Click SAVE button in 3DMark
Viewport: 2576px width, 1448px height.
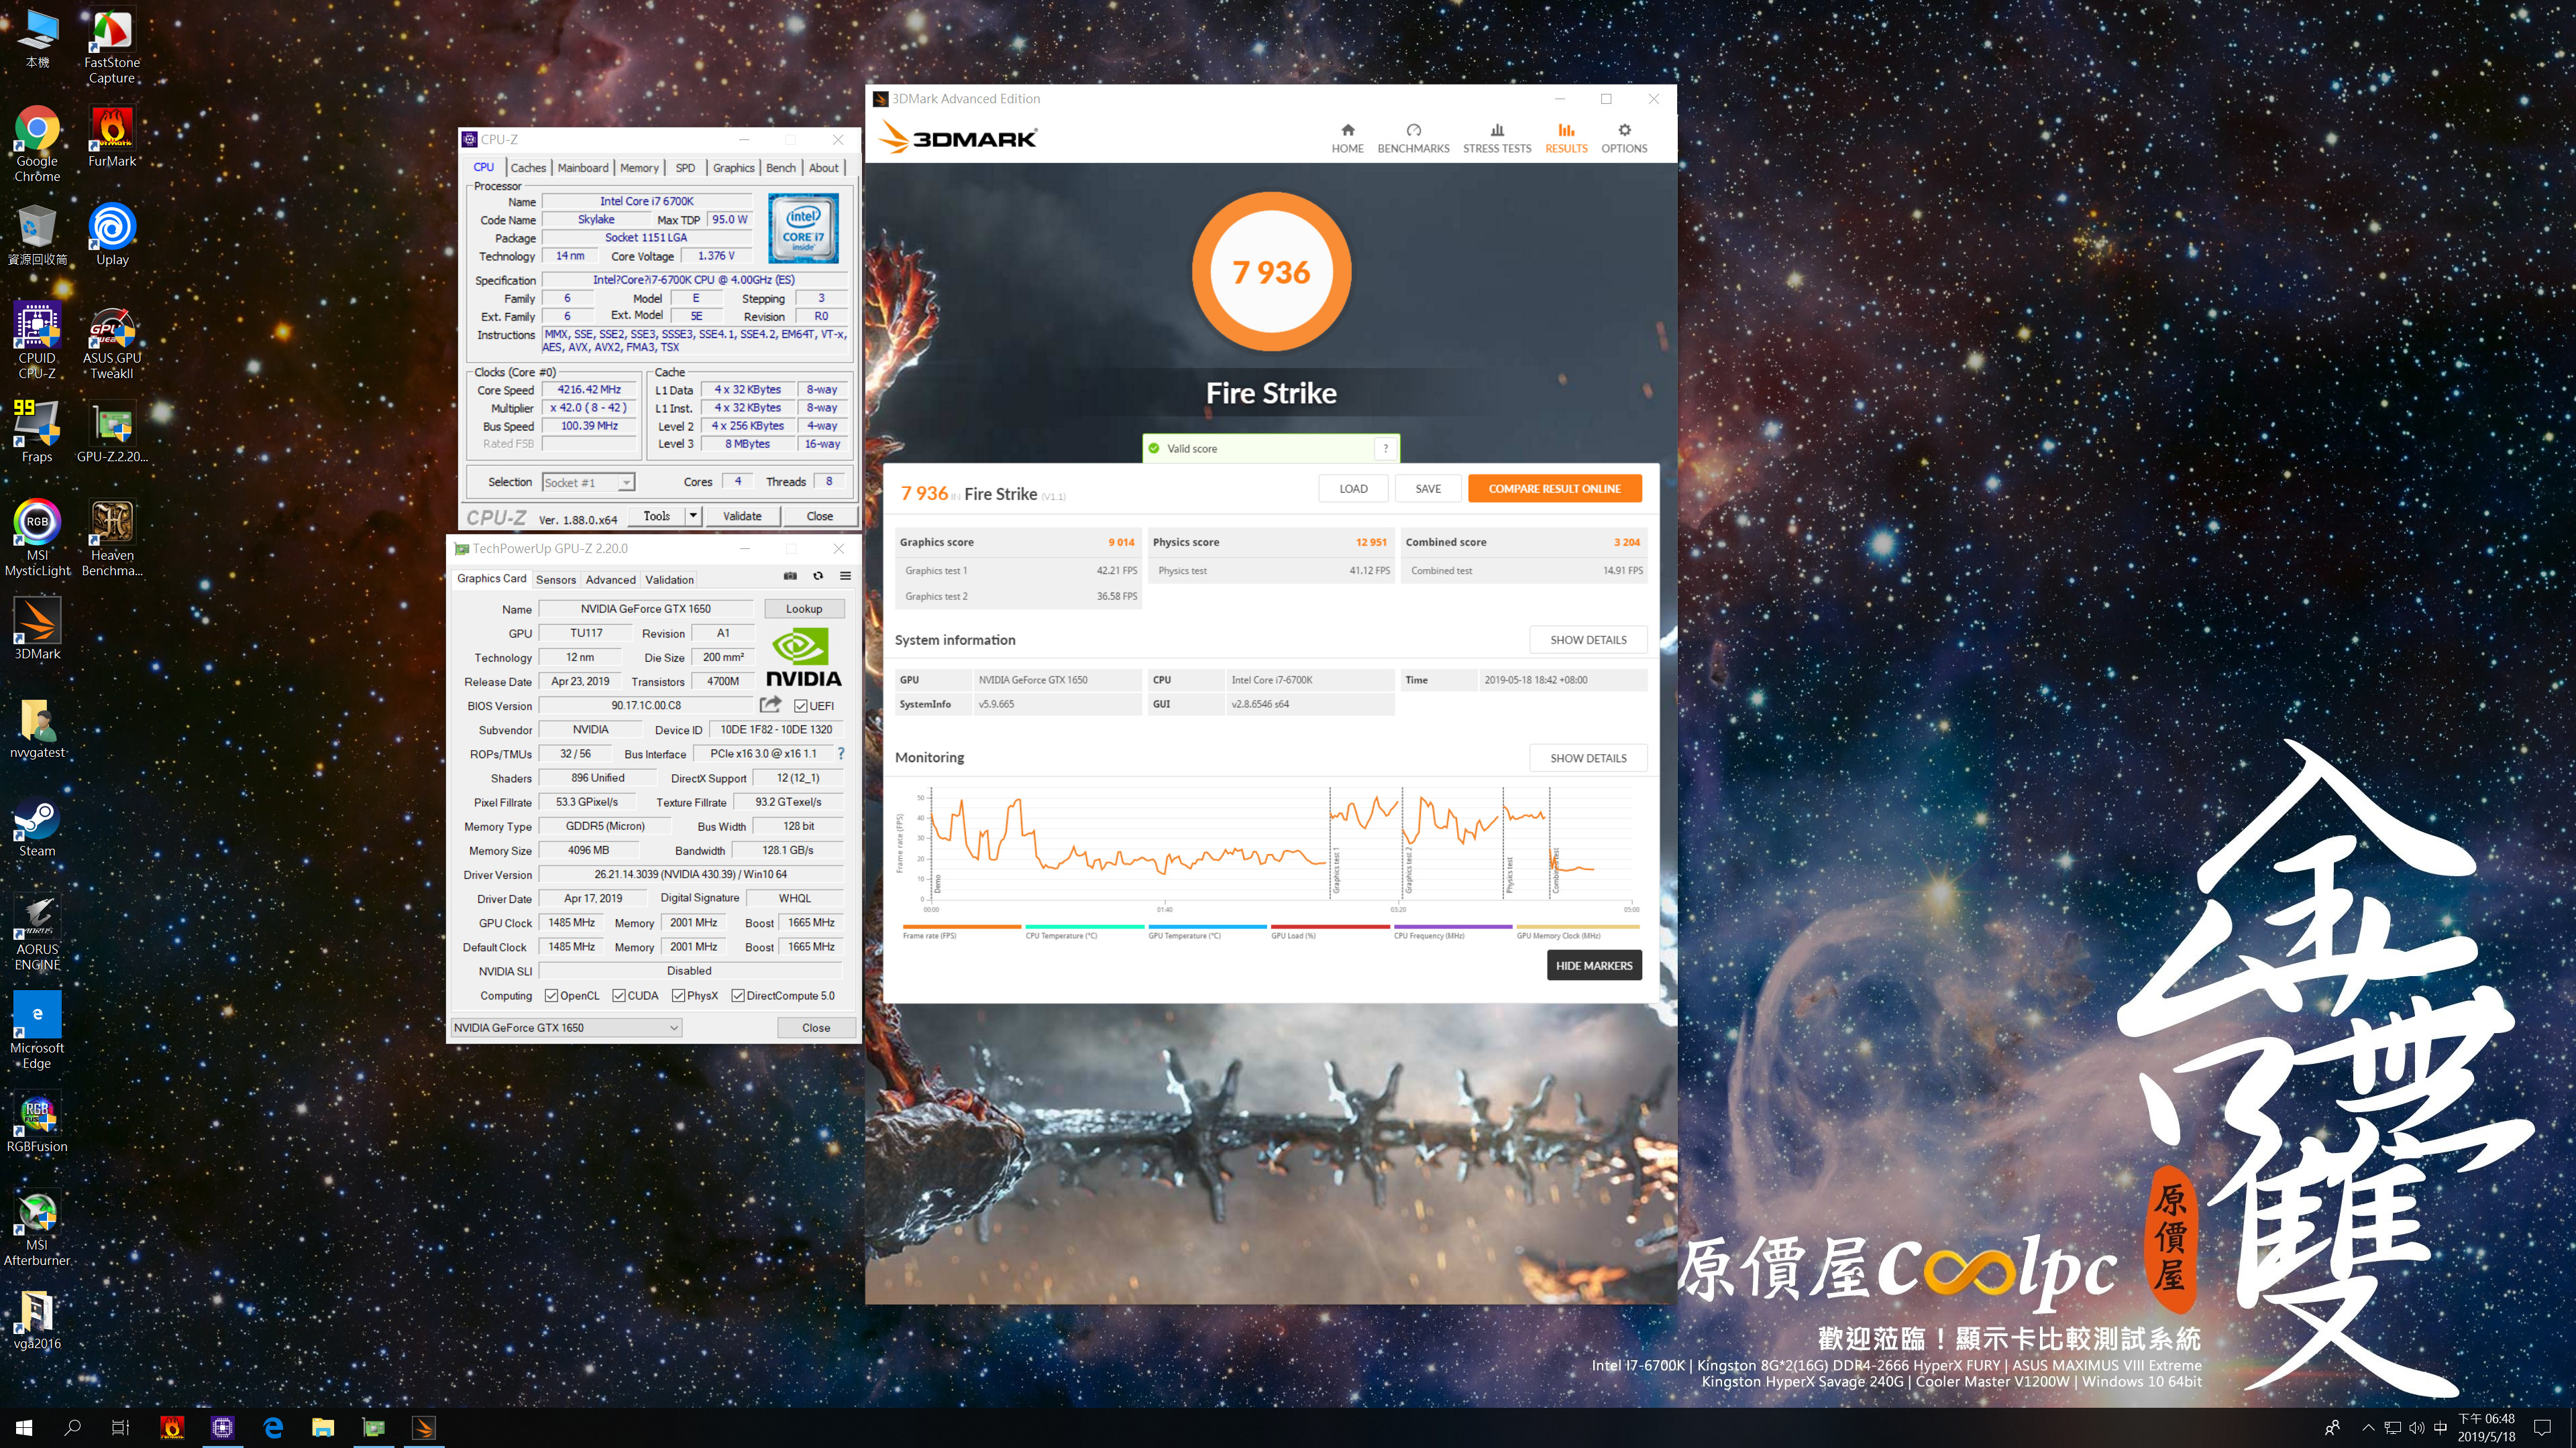tap(1428, 489)
